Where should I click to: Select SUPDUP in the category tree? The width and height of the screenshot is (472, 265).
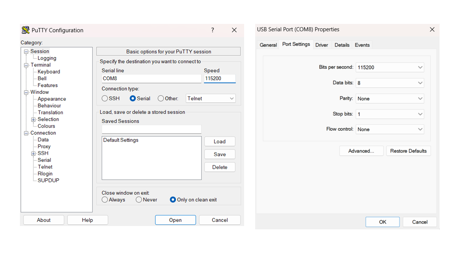[48, 180]
